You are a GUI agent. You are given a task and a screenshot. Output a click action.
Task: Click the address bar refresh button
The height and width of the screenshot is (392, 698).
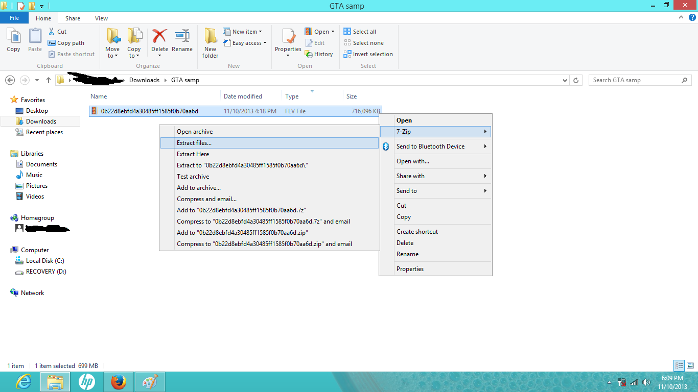[576, 80]
